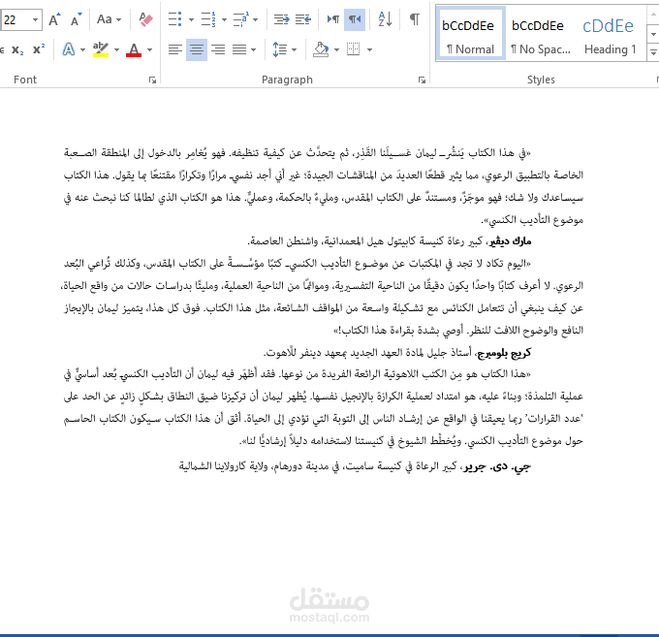659x637 pixels.
Task: Open the Change Case Aa menu
Action: pyautogui.click(x=109, y=19)
